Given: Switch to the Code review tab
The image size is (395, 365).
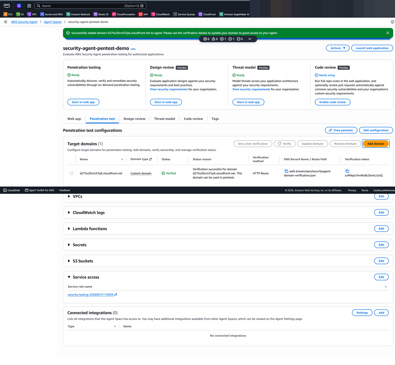Looking at the screenshot, I should tap(193, 119).
